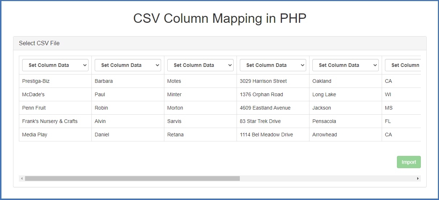Click the Alvin cell
The height and width of the screenshot is (200, 439).
(x=128, y=121)
